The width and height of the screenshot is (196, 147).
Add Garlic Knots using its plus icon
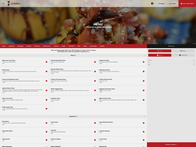(95, 123)
